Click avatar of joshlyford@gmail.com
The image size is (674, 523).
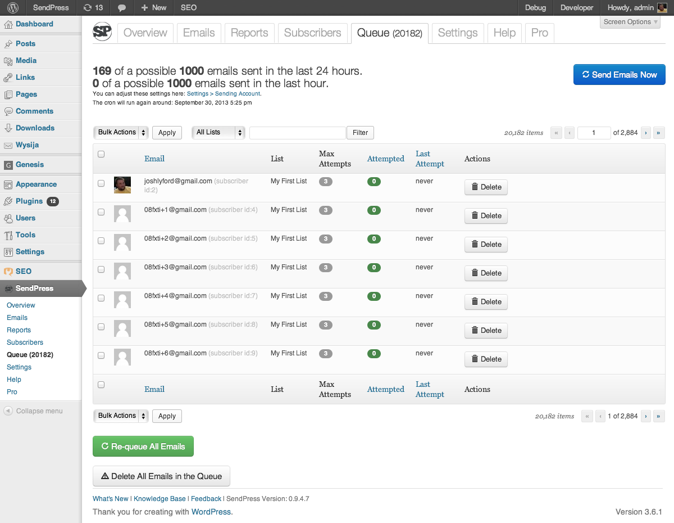122,185
